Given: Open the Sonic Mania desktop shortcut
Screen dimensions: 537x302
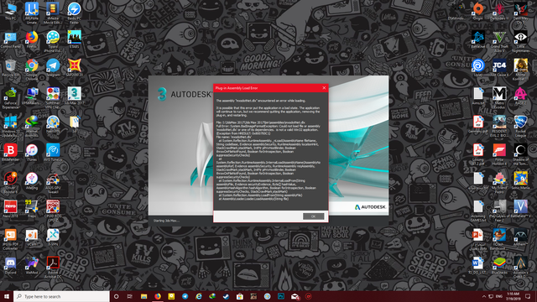Looking at the screenshot, I should click(x=520, y=181).
